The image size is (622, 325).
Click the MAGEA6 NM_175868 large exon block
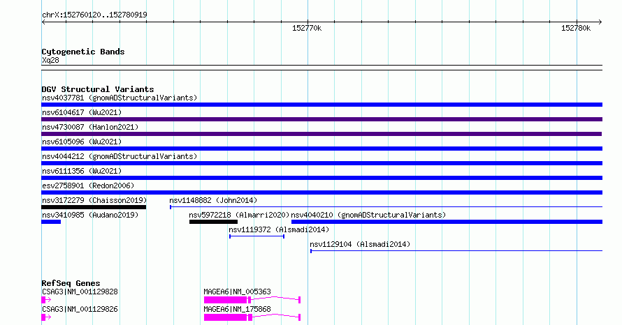[225, 317]
